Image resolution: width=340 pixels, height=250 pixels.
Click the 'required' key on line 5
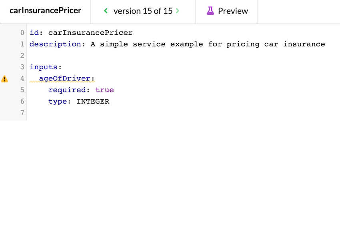point(67,90)
